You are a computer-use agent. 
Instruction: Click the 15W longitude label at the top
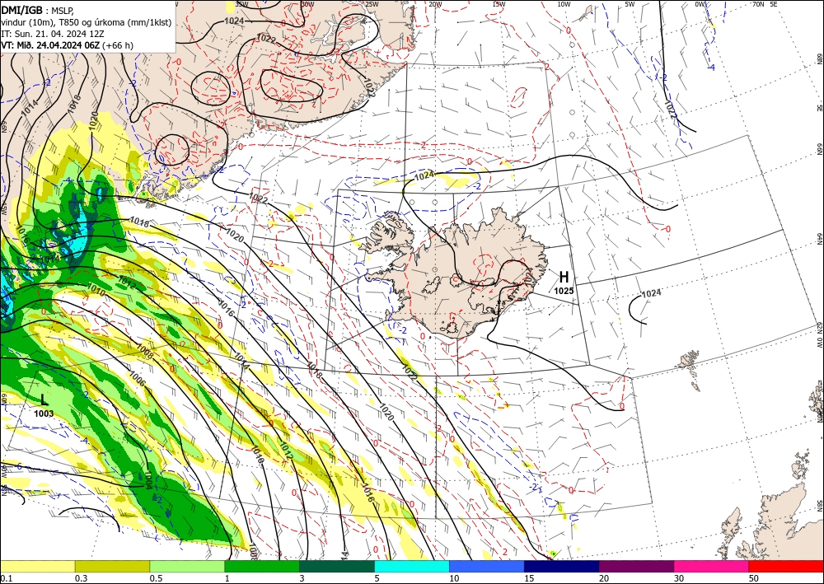pos(499,4)
